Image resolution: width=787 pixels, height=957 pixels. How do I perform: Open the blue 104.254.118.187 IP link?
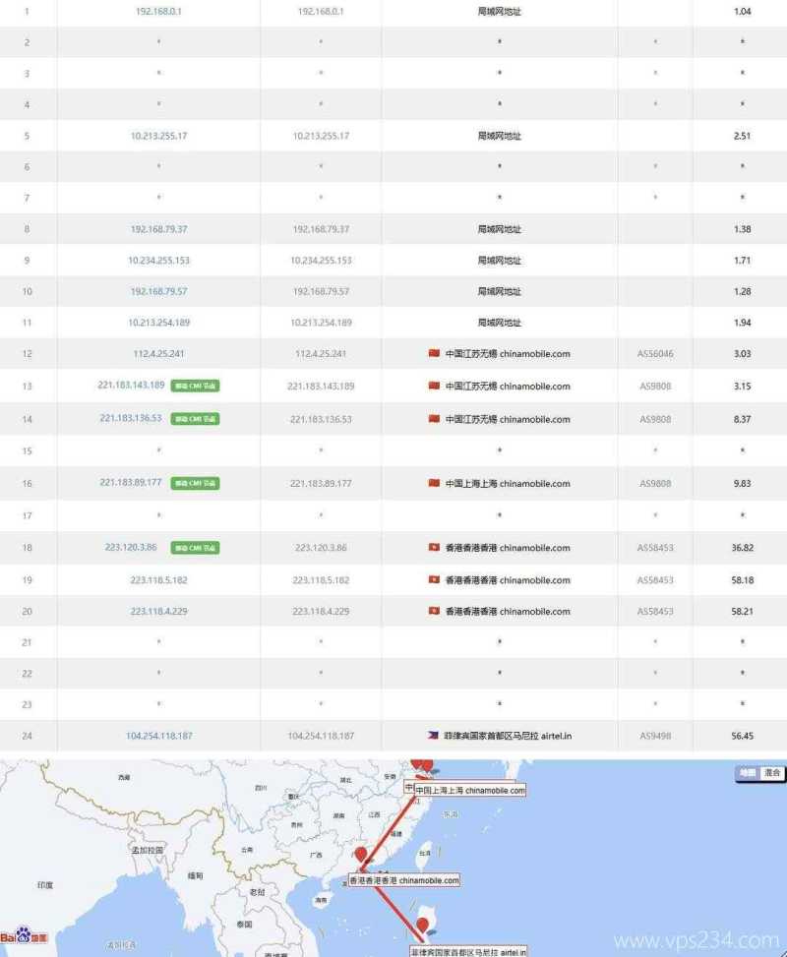click(158, 736)
